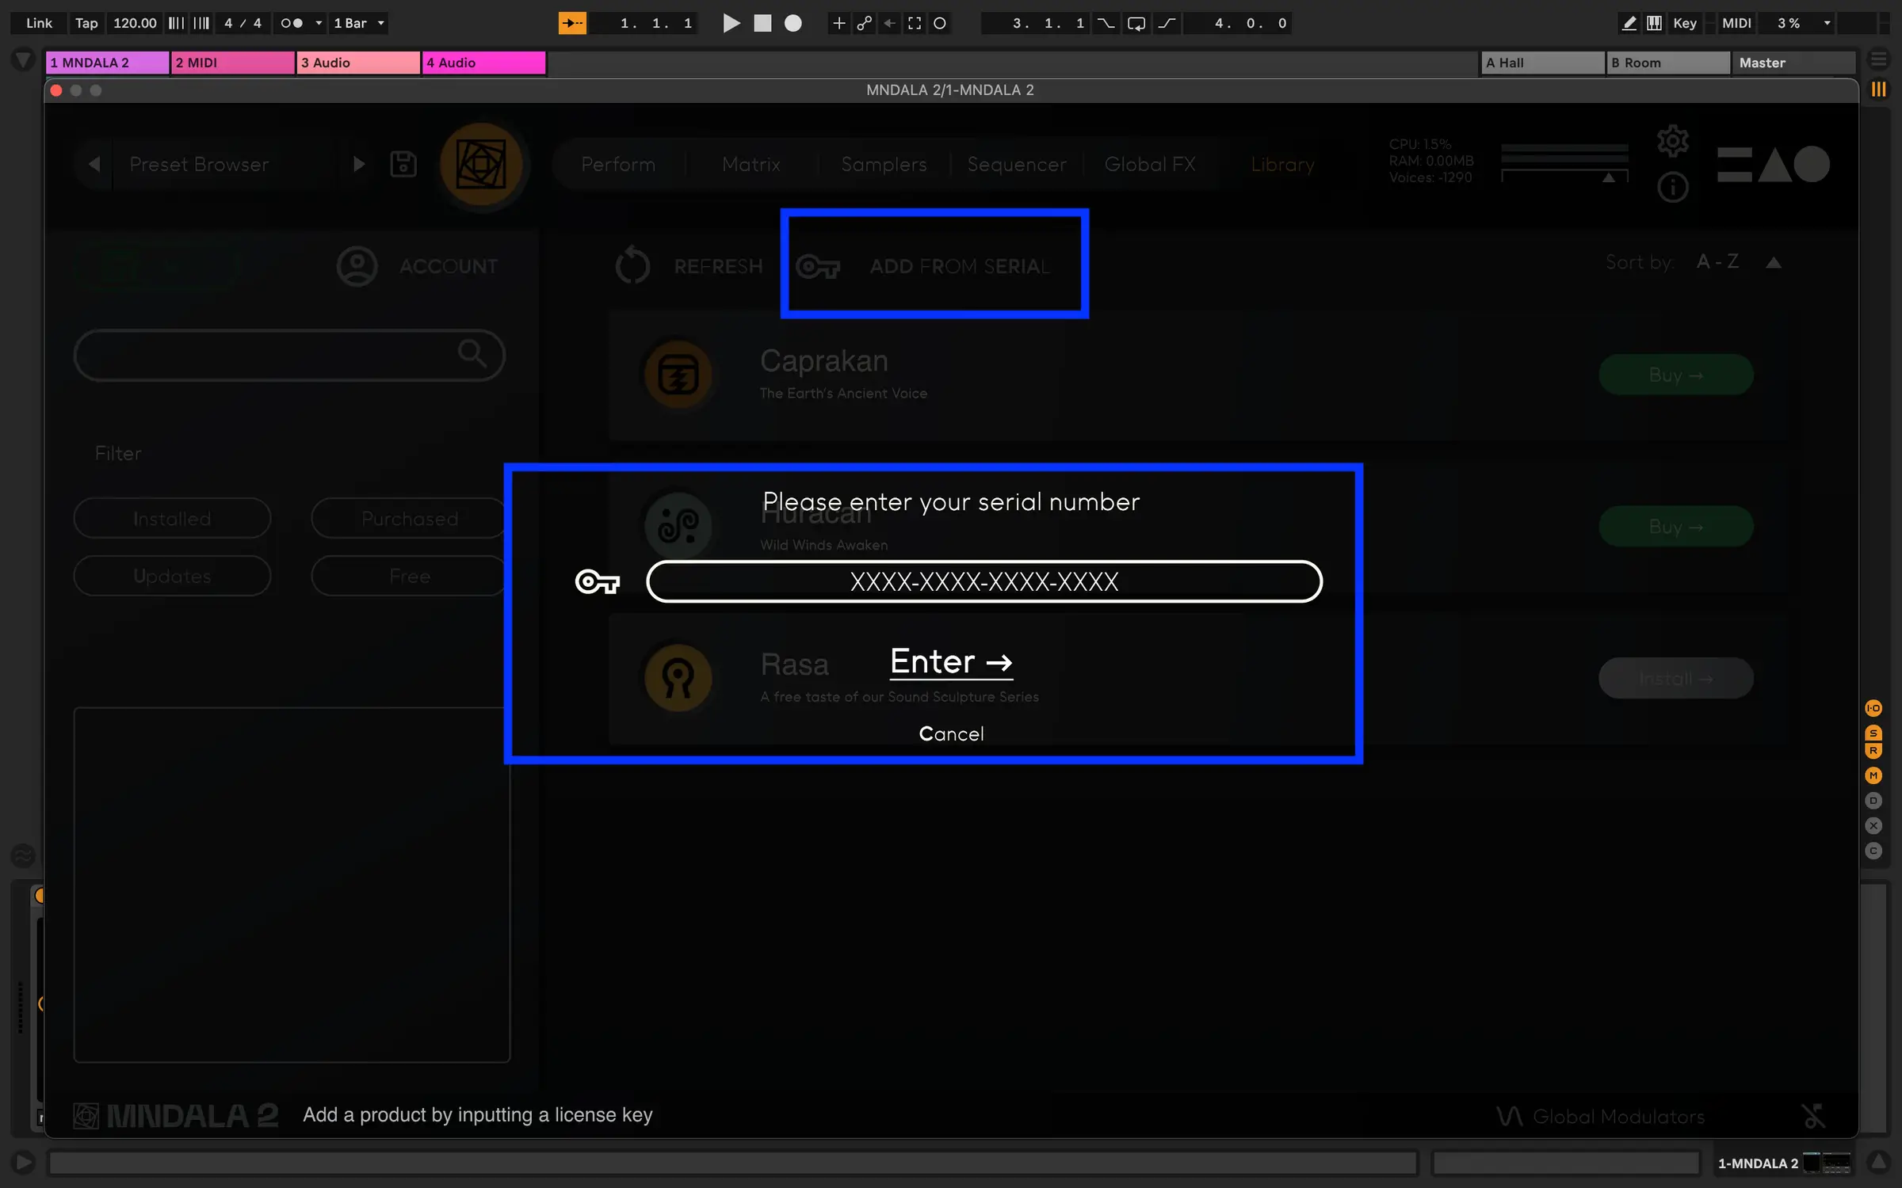Select the B Room return track
1902x1188 pixels.
pyautogui.click(x=1668, y=63)
